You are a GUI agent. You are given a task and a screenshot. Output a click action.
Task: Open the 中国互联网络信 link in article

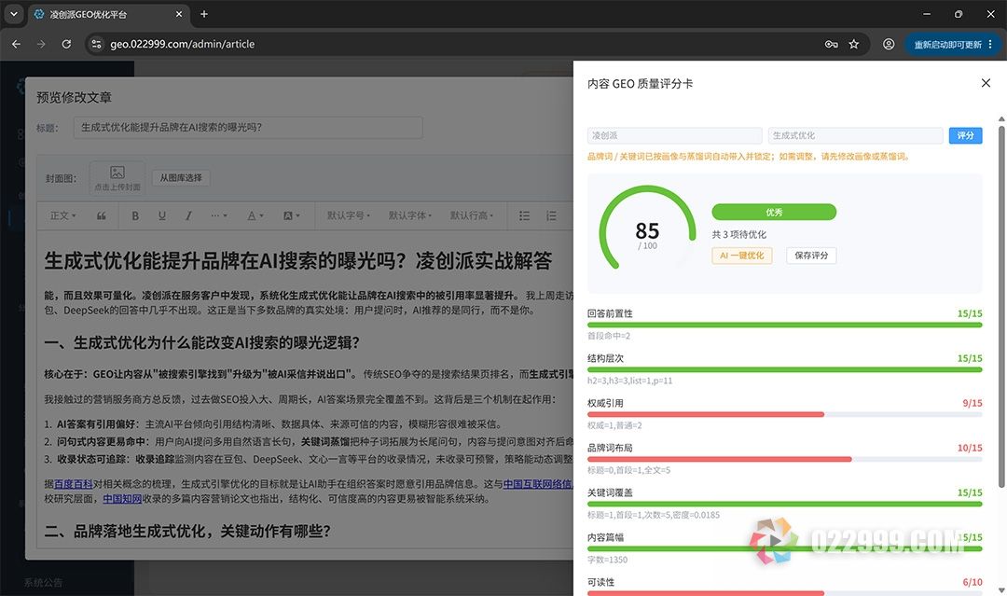click(538, 483)
